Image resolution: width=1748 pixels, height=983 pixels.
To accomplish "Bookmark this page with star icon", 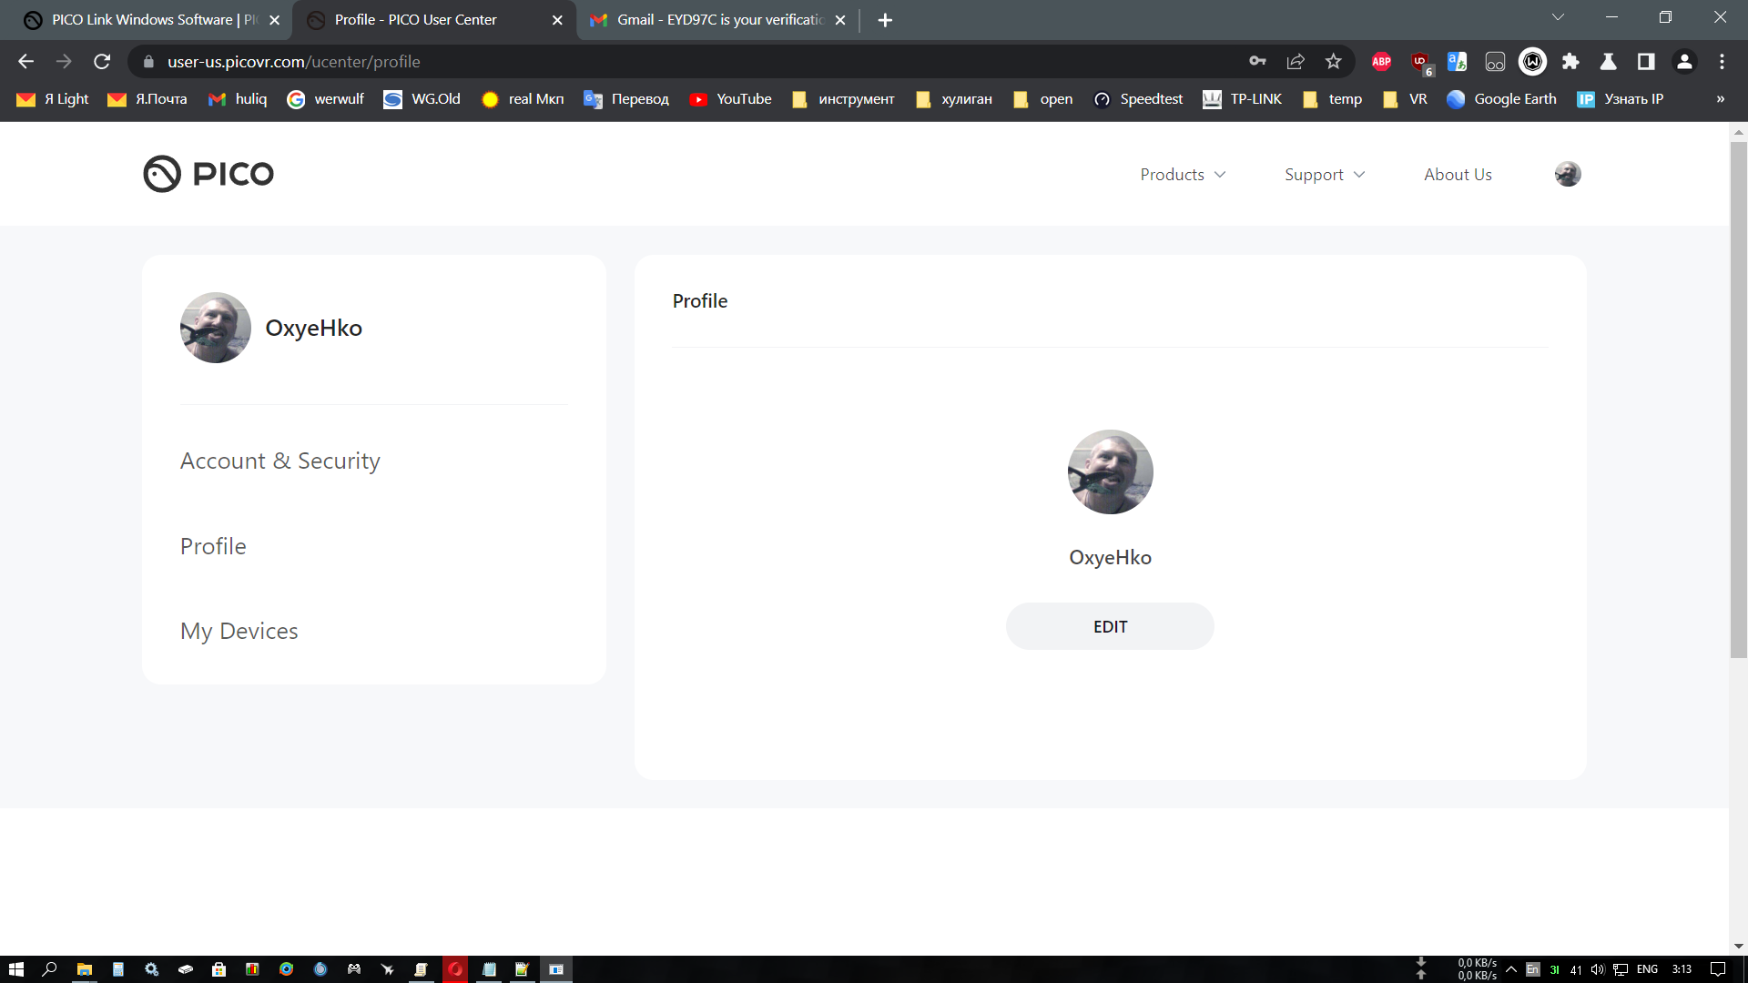I will pyautogui.click(x=1333, y=62).
